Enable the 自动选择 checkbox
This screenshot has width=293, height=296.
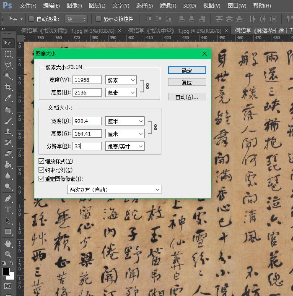coord(31,19)
